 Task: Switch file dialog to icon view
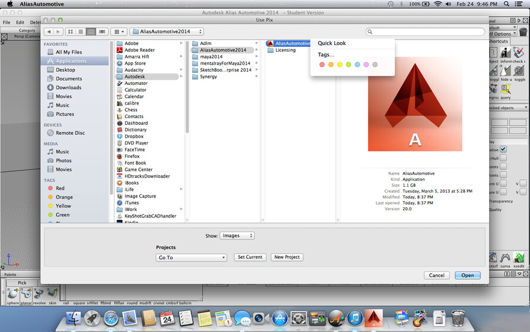click(x=71, y=31)
